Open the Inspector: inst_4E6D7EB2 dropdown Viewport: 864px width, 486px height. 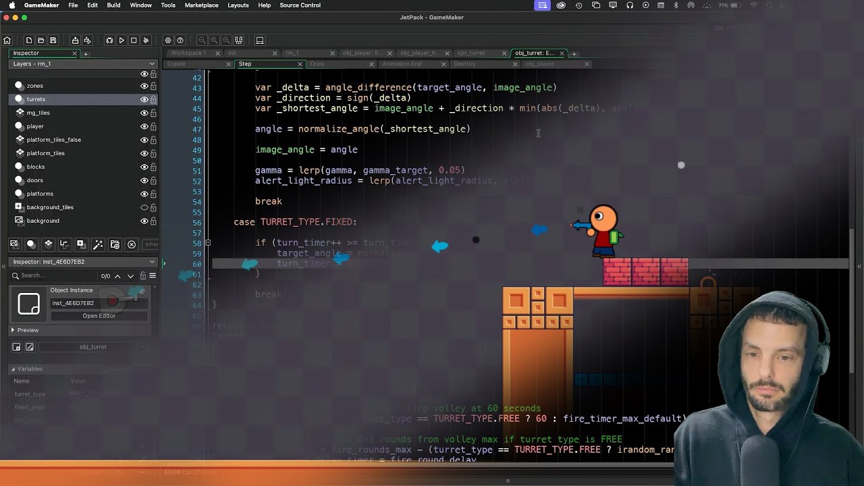152,262
